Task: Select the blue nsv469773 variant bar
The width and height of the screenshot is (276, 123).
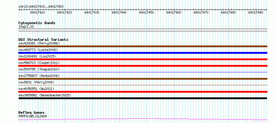Action: click(x=143, y=53)
